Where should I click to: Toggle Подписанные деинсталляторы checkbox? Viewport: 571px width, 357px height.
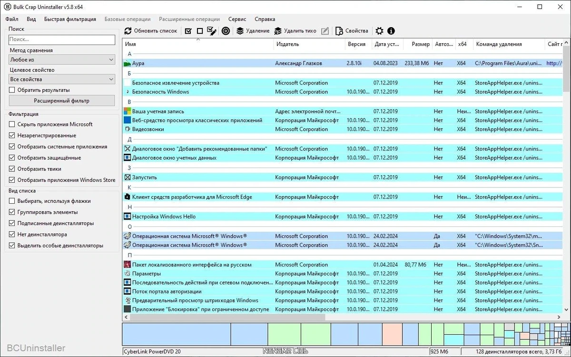[12, 223]
